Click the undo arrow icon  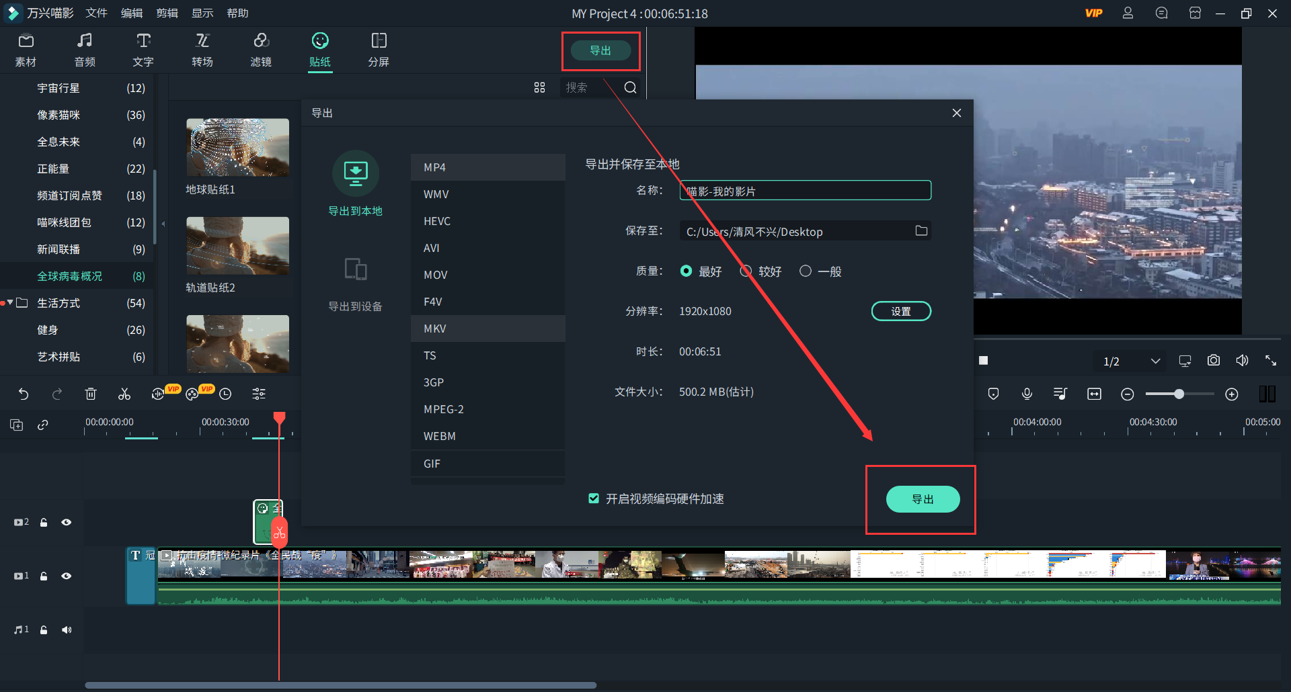[x=24, y=394]
